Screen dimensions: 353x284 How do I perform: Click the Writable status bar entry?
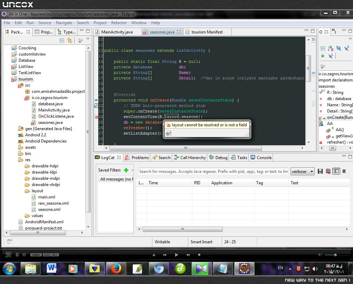coord(162,242)
